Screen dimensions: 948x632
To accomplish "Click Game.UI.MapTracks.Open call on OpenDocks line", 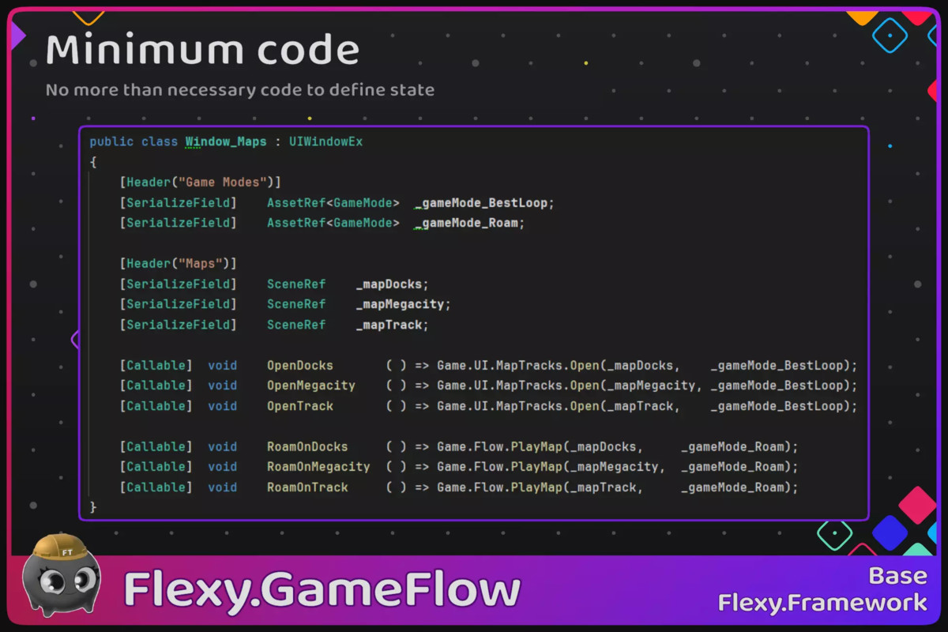I will click(x=518, y=366).
